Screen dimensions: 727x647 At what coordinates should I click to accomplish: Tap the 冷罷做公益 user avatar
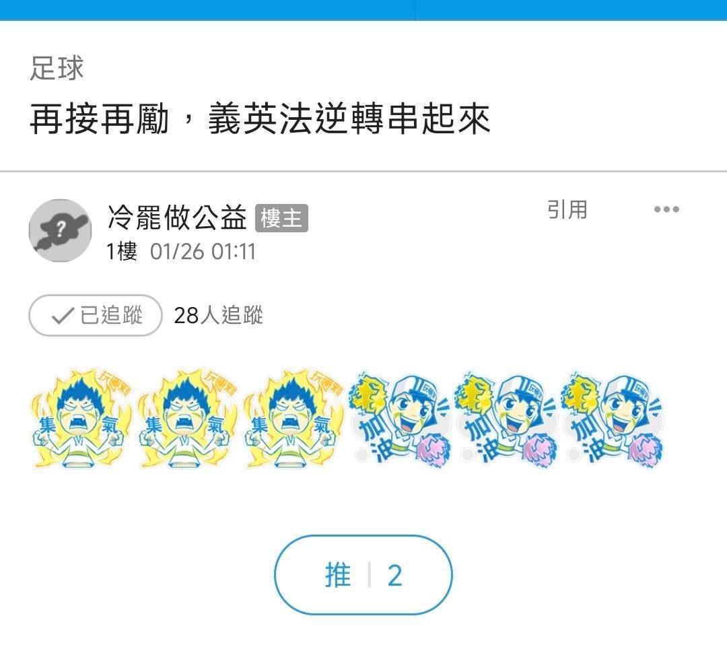[61, 230]
